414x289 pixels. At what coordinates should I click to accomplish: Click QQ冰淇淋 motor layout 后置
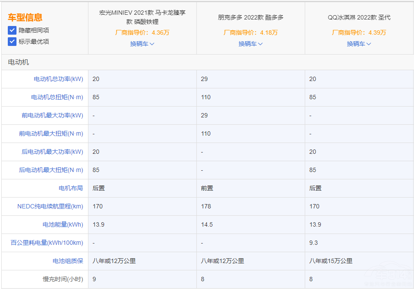click(315, 188)
